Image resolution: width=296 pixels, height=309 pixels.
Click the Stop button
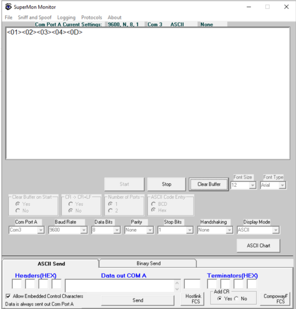pos(166,184)
